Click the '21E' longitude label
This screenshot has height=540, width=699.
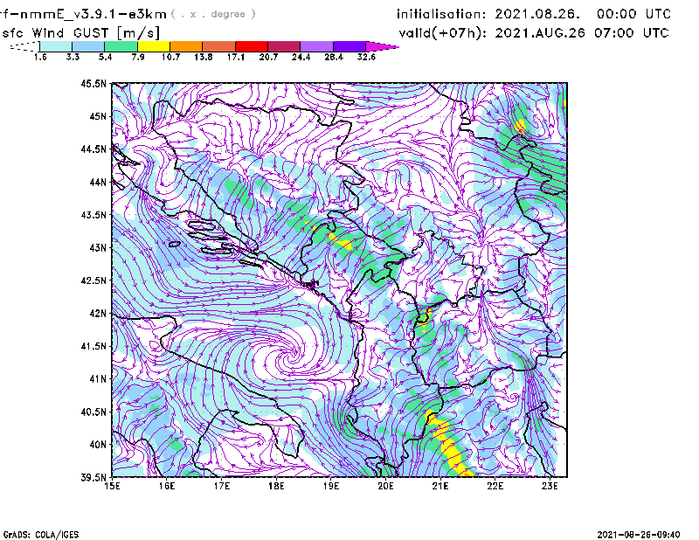[440, 486]
